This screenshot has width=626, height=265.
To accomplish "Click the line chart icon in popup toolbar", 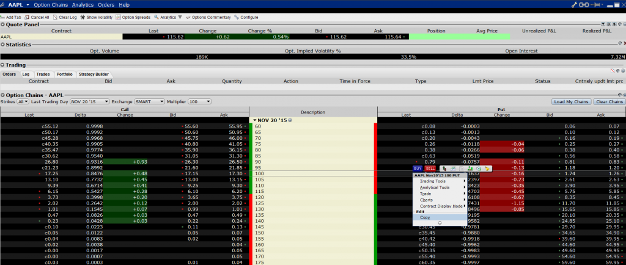I will click(453, 169).
